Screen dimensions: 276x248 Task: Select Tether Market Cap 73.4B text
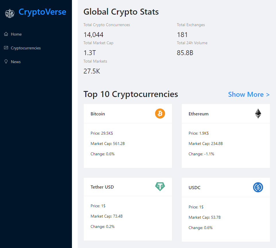tap(107, 216)
